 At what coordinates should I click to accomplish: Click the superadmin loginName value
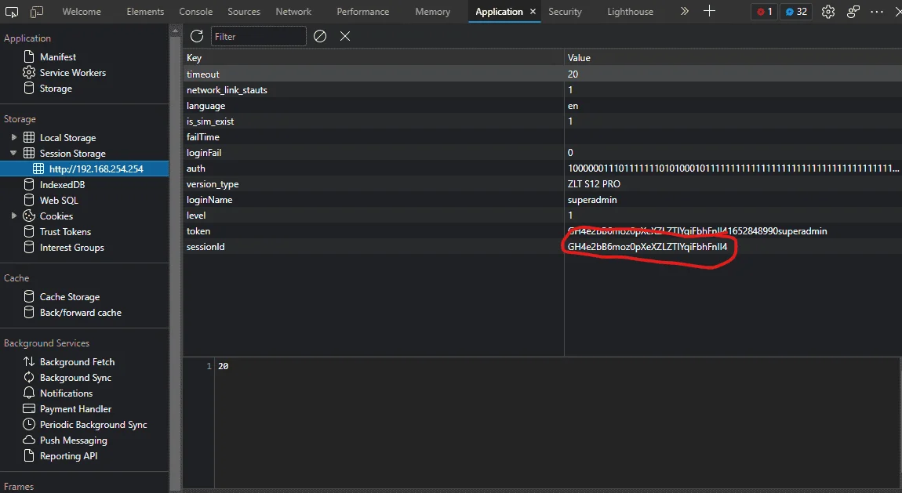(592, 199)
